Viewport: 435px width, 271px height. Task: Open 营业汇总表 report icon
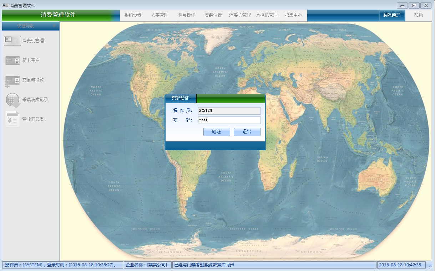click(x=12, y=119)
